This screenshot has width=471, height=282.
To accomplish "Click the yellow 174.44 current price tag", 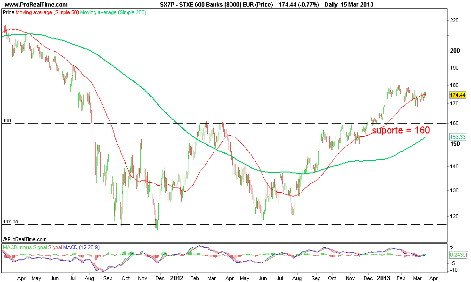I will coord(457,95).
